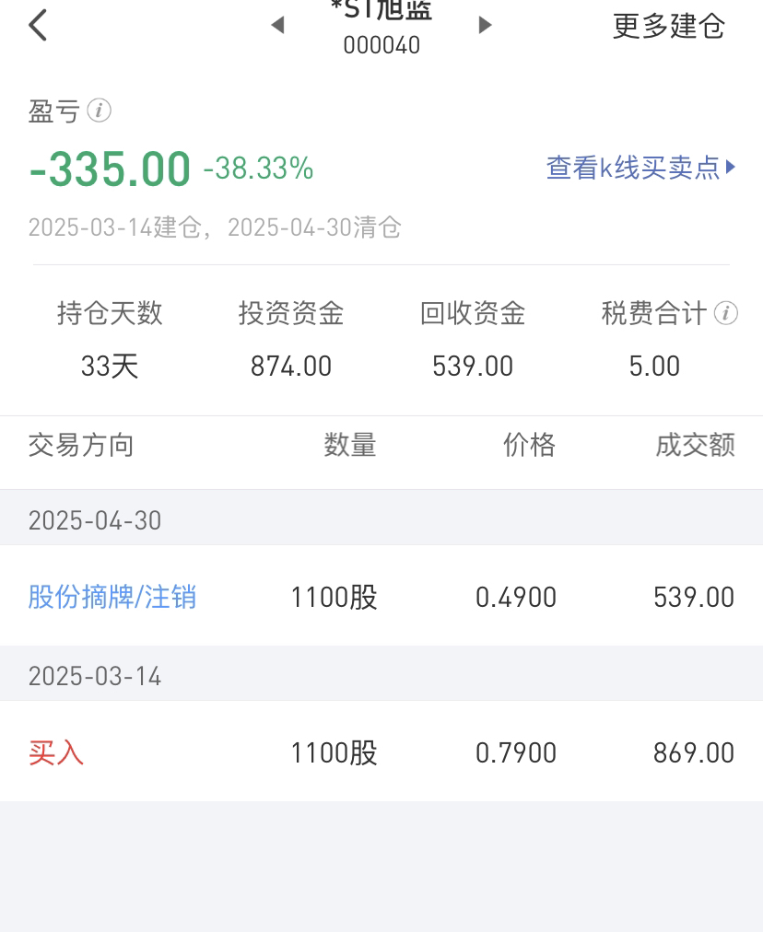Tap 投资资金 label
The height and width of the screenshot is (932, 763).
point(291,313)
